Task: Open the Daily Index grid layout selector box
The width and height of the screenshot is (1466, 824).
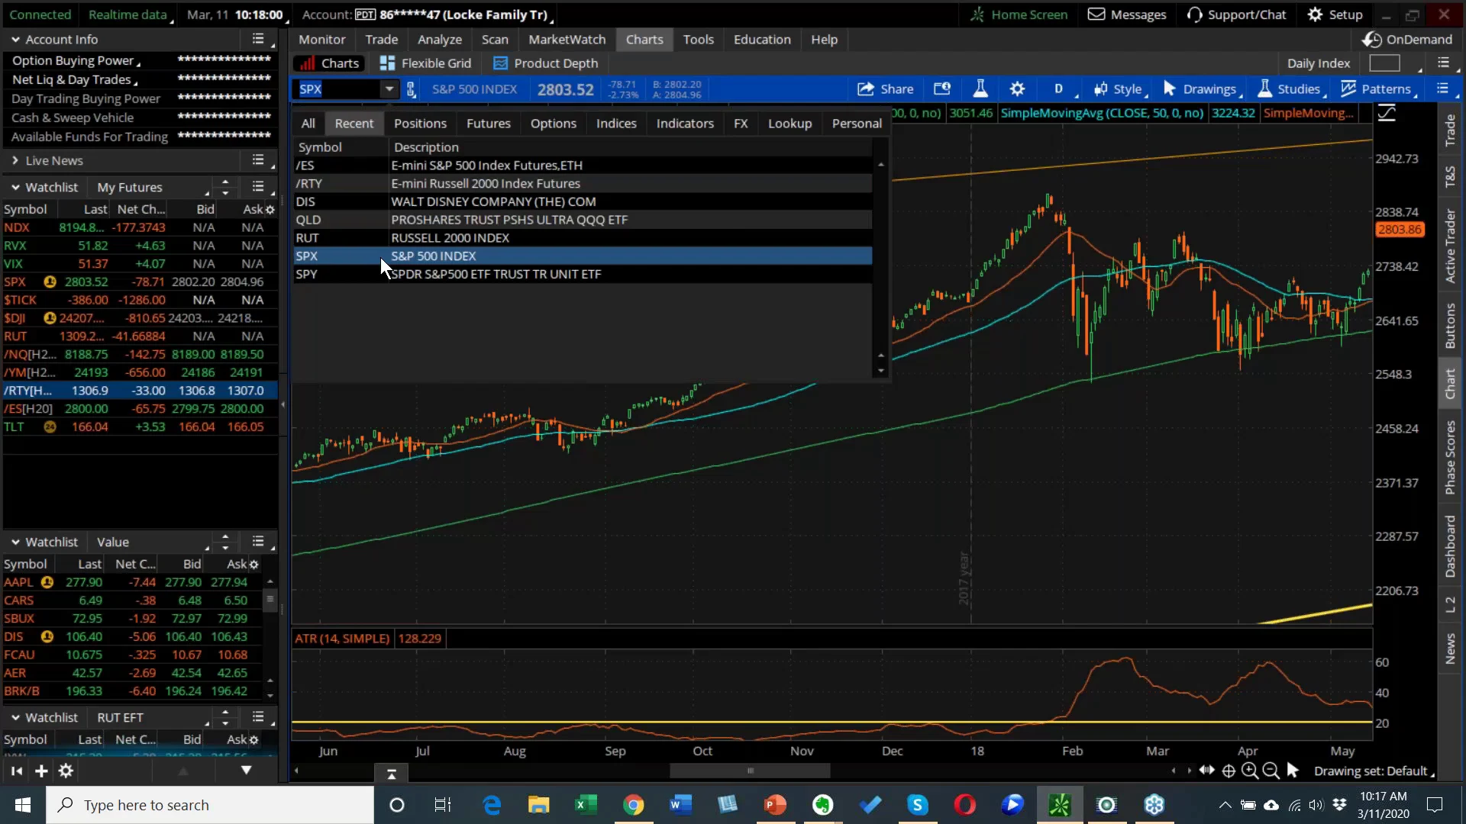Action: click(x=1384, y=63)
